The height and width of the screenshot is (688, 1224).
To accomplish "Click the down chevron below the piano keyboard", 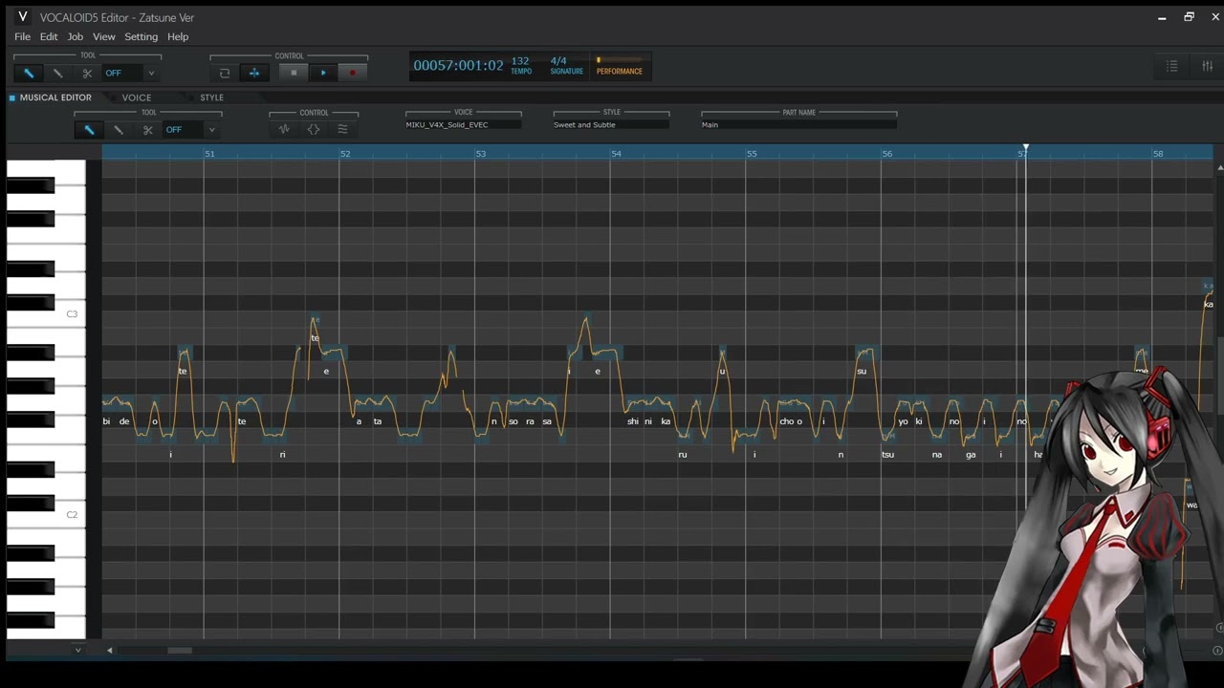I will (77, 651).
